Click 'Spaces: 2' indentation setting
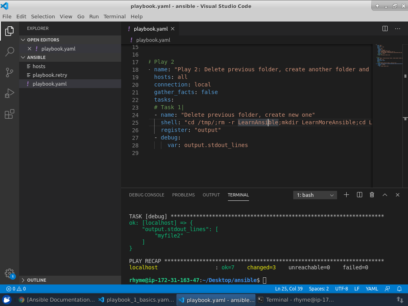408x306 pixels. coord(319,289)
